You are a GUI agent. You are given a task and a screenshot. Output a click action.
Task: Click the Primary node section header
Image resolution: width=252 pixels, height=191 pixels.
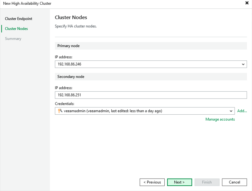pos(68,46)
